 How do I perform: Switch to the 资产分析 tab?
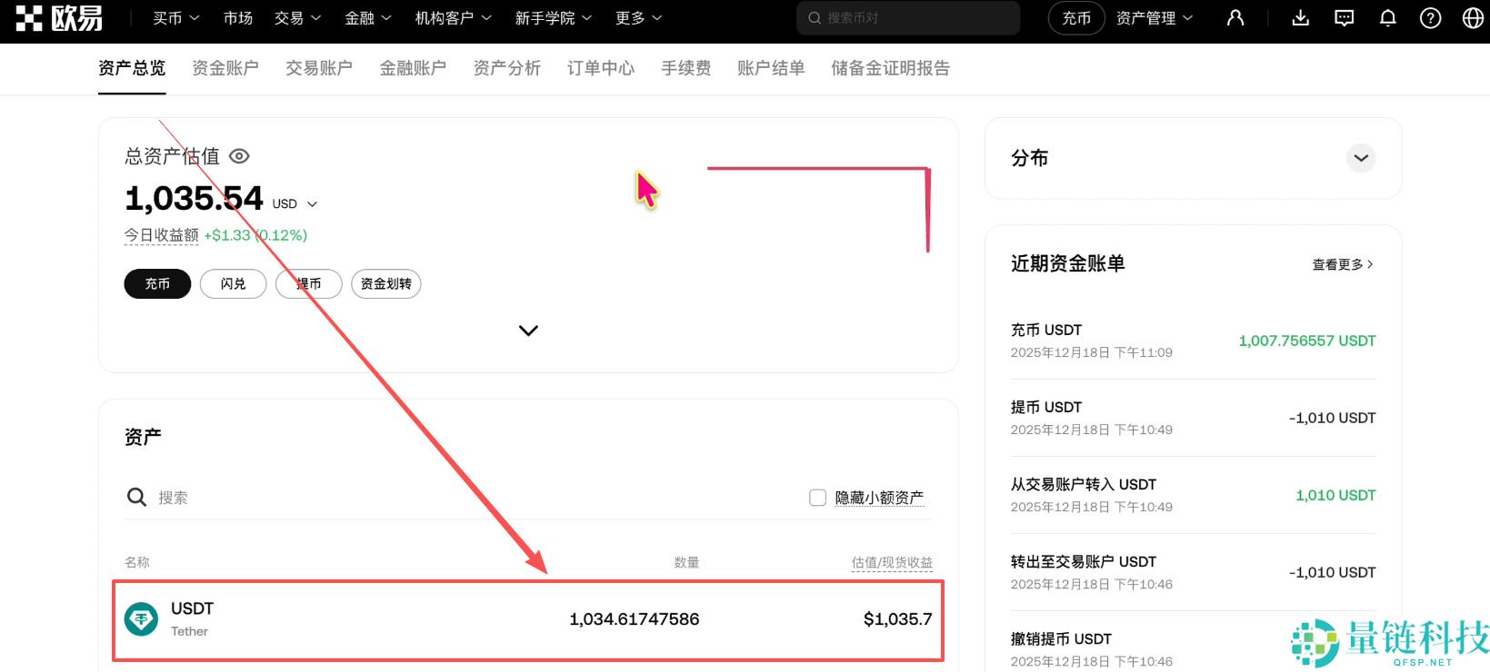click(507, 68)
